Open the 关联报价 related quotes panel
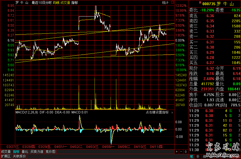This screenshot has width=241, height=159. click(x=19, y=156)
